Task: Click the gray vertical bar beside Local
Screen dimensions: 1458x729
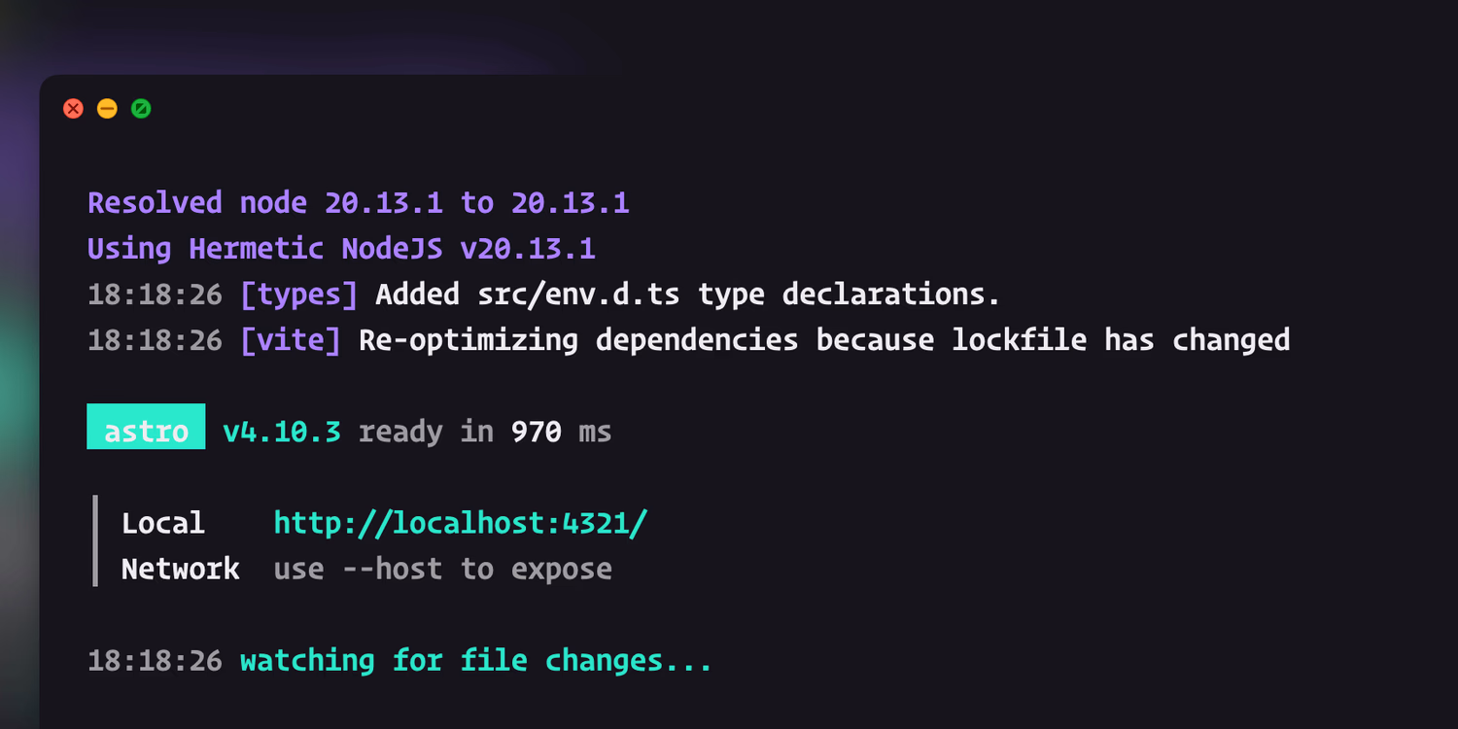Action: tap(95, 540)
